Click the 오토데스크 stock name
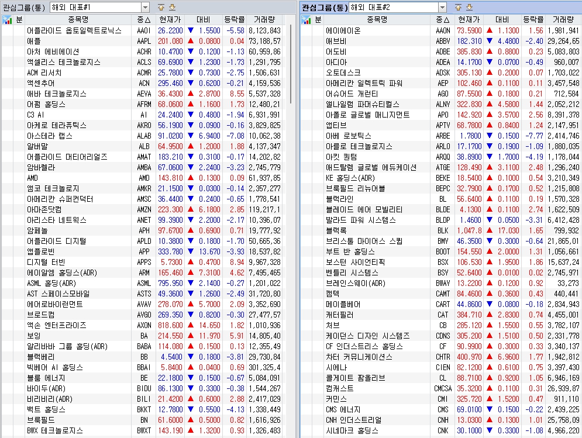Screen dimensions: 582x438 point(343,73)
